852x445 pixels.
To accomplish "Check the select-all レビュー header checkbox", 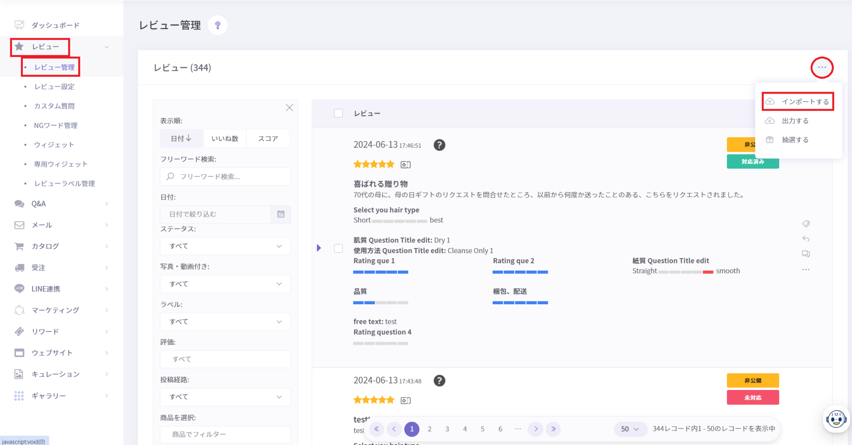I will [x=339, y=113].
